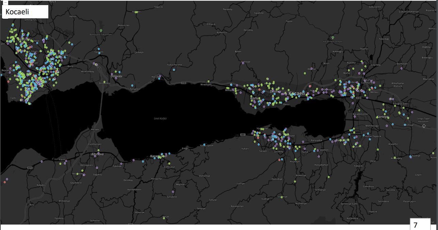The height and width of the screenshot is (230, 438).
Task: Click the Pazarçayırı map label
Action: [410, 201]
